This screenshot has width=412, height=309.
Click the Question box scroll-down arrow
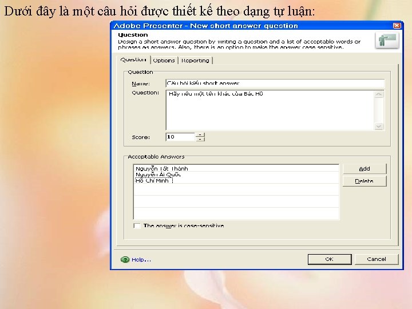click(379, 126)
